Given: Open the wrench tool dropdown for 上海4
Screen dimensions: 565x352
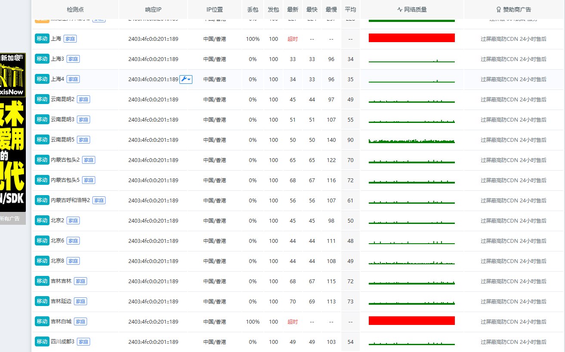Looking at the screenshot, I should pos(186,79).
